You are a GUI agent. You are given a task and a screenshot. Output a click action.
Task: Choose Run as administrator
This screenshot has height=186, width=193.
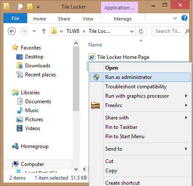tap(140, 77)
